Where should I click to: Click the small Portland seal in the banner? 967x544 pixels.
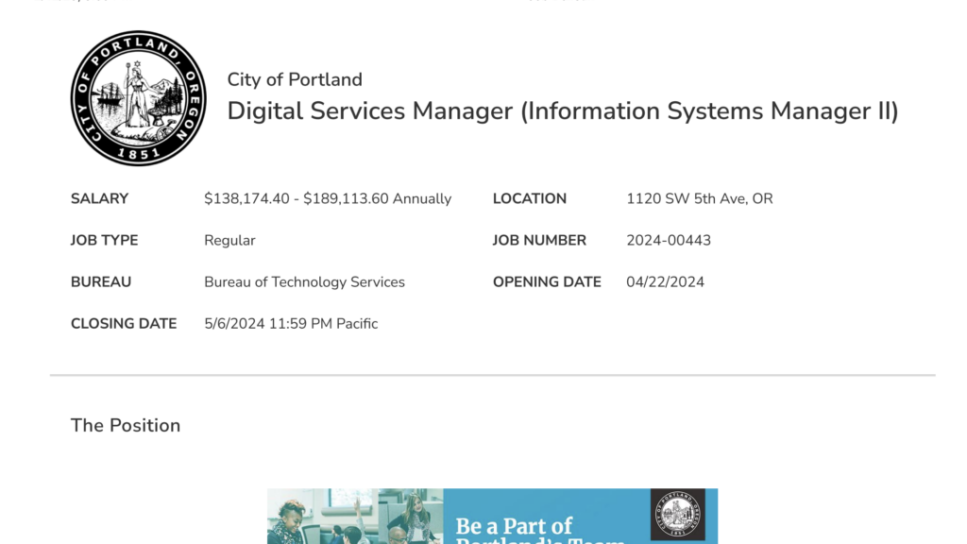click(677, 516)
